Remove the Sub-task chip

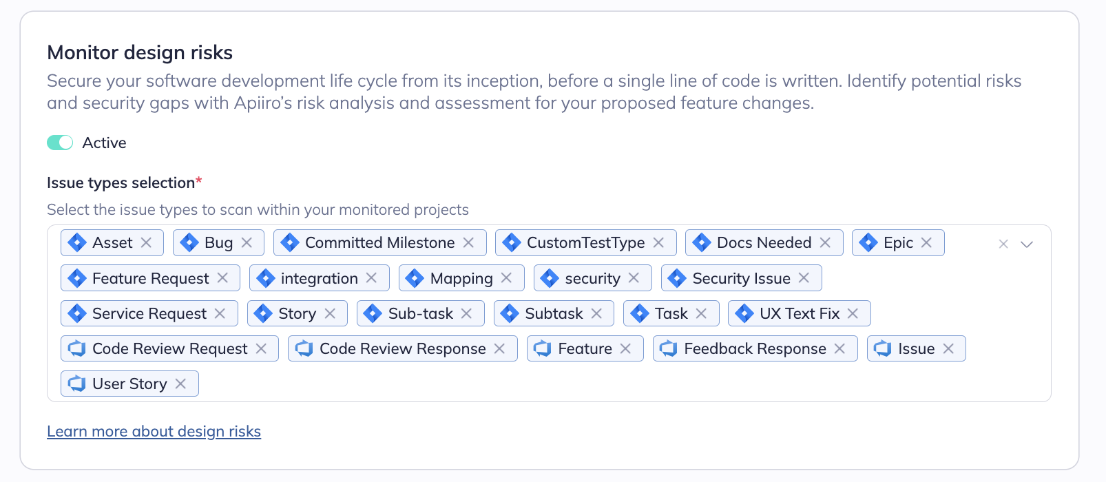466,313
